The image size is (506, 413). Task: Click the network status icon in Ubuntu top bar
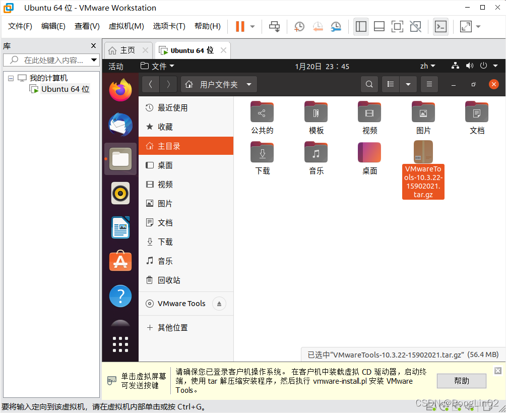pyautogui.click(x=455, y=66)
